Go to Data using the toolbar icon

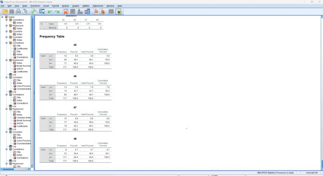click(x=66, y=12)
